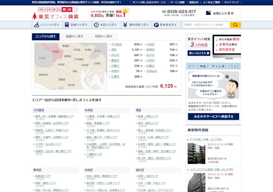Viewport: 273px width, 192px height.
Task: Click the 千代田区 link in ward list
Action: click(x=116, y=44)
